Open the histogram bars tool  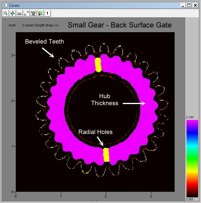pos(19,13)
